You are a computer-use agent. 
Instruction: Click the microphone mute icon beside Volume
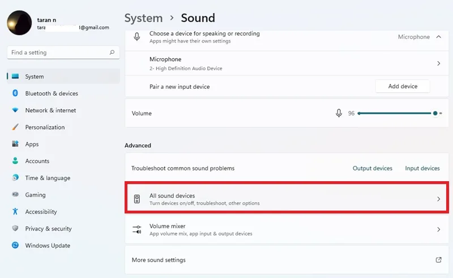[x=339, y=113]
